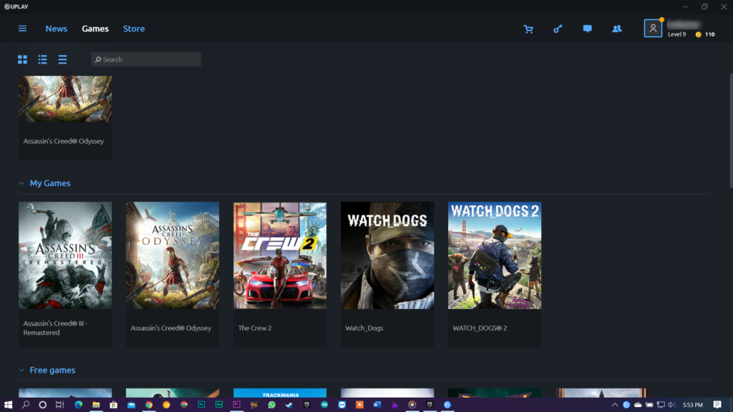
Task: Open the Windows Start menu
Action: point(8,405)
